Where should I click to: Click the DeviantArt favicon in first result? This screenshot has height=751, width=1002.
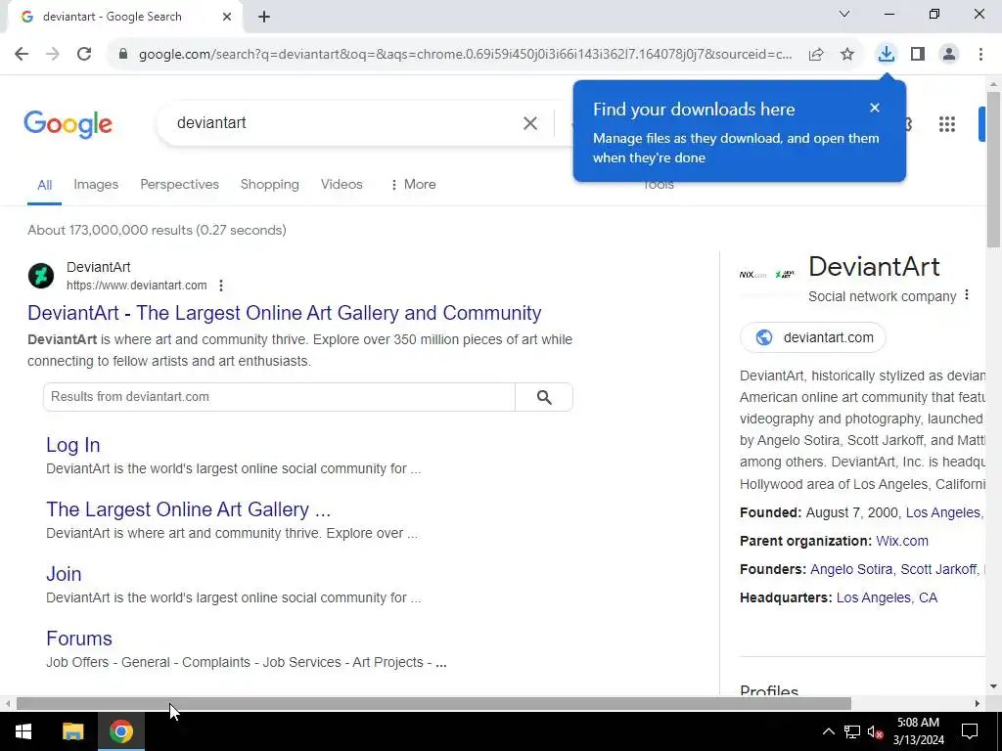point(41,276)
